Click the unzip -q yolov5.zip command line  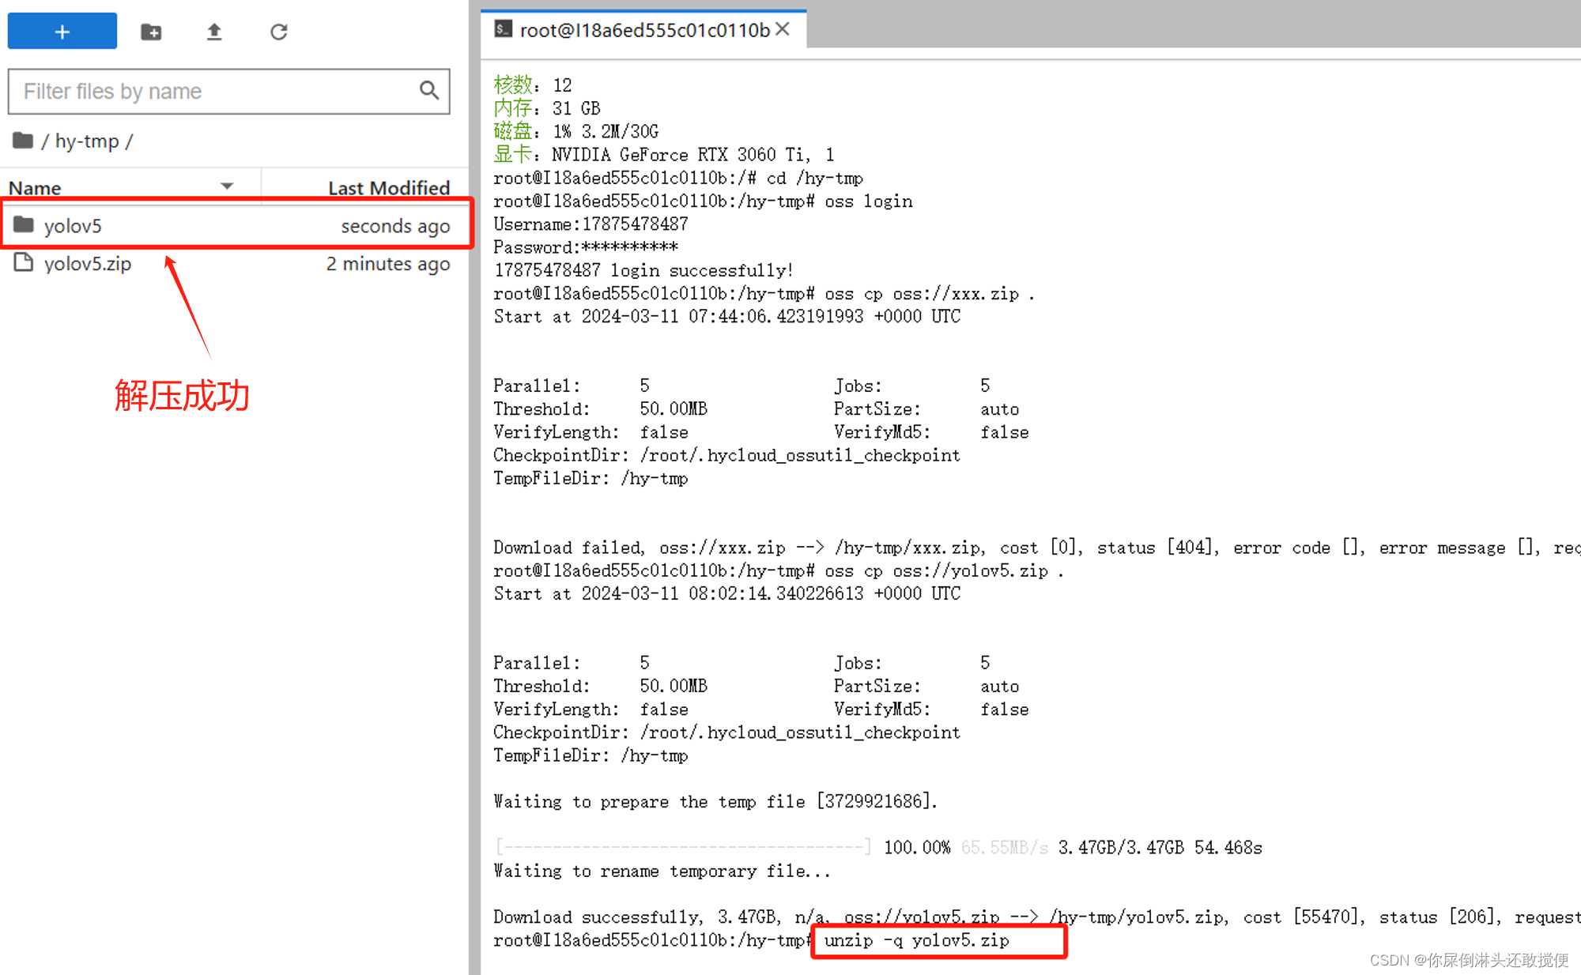[x=917, y=940]
